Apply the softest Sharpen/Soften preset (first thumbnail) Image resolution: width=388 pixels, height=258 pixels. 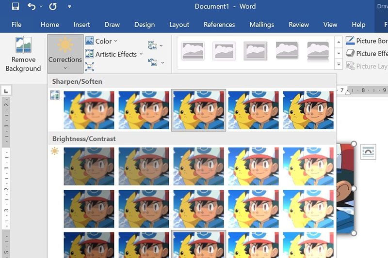89,110
